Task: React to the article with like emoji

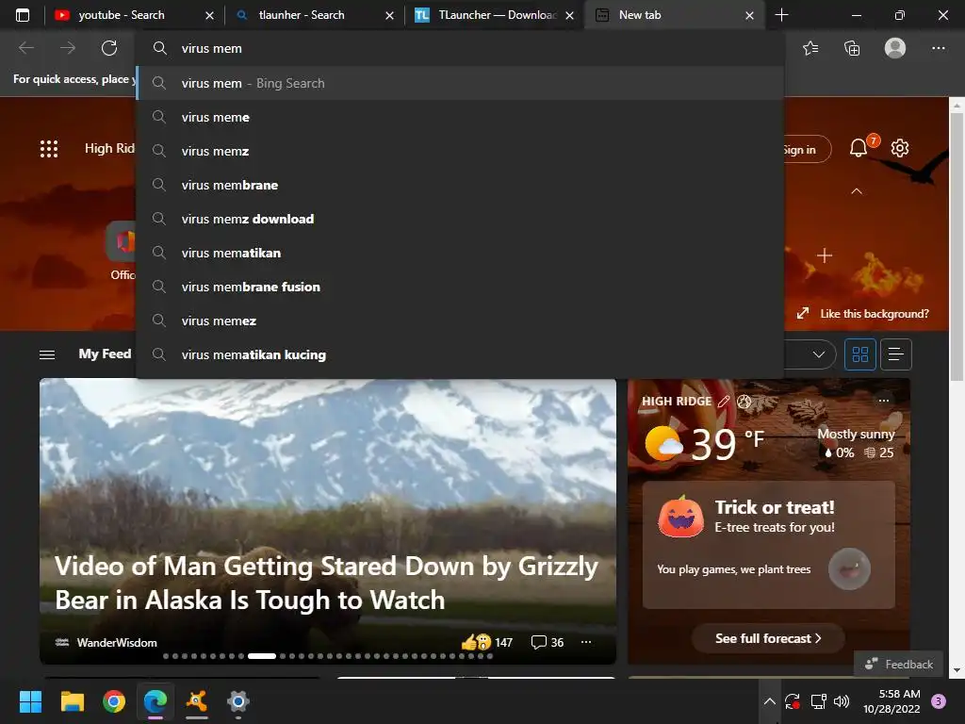Action: tap(476, 642)
